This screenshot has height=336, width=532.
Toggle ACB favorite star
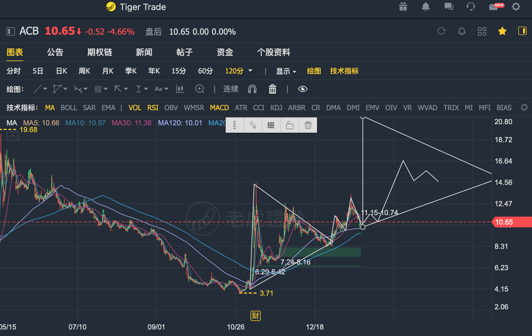(x=502, y=31)
